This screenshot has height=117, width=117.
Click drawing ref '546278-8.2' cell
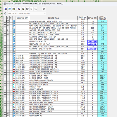pyautogui.click(x=22, y=58)
